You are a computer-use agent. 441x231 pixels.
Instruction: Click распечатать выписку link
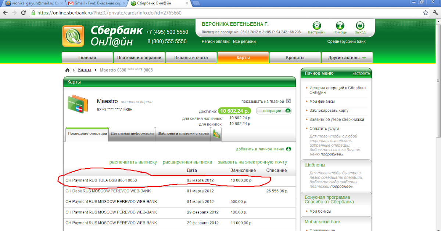[x=133, y=162]
